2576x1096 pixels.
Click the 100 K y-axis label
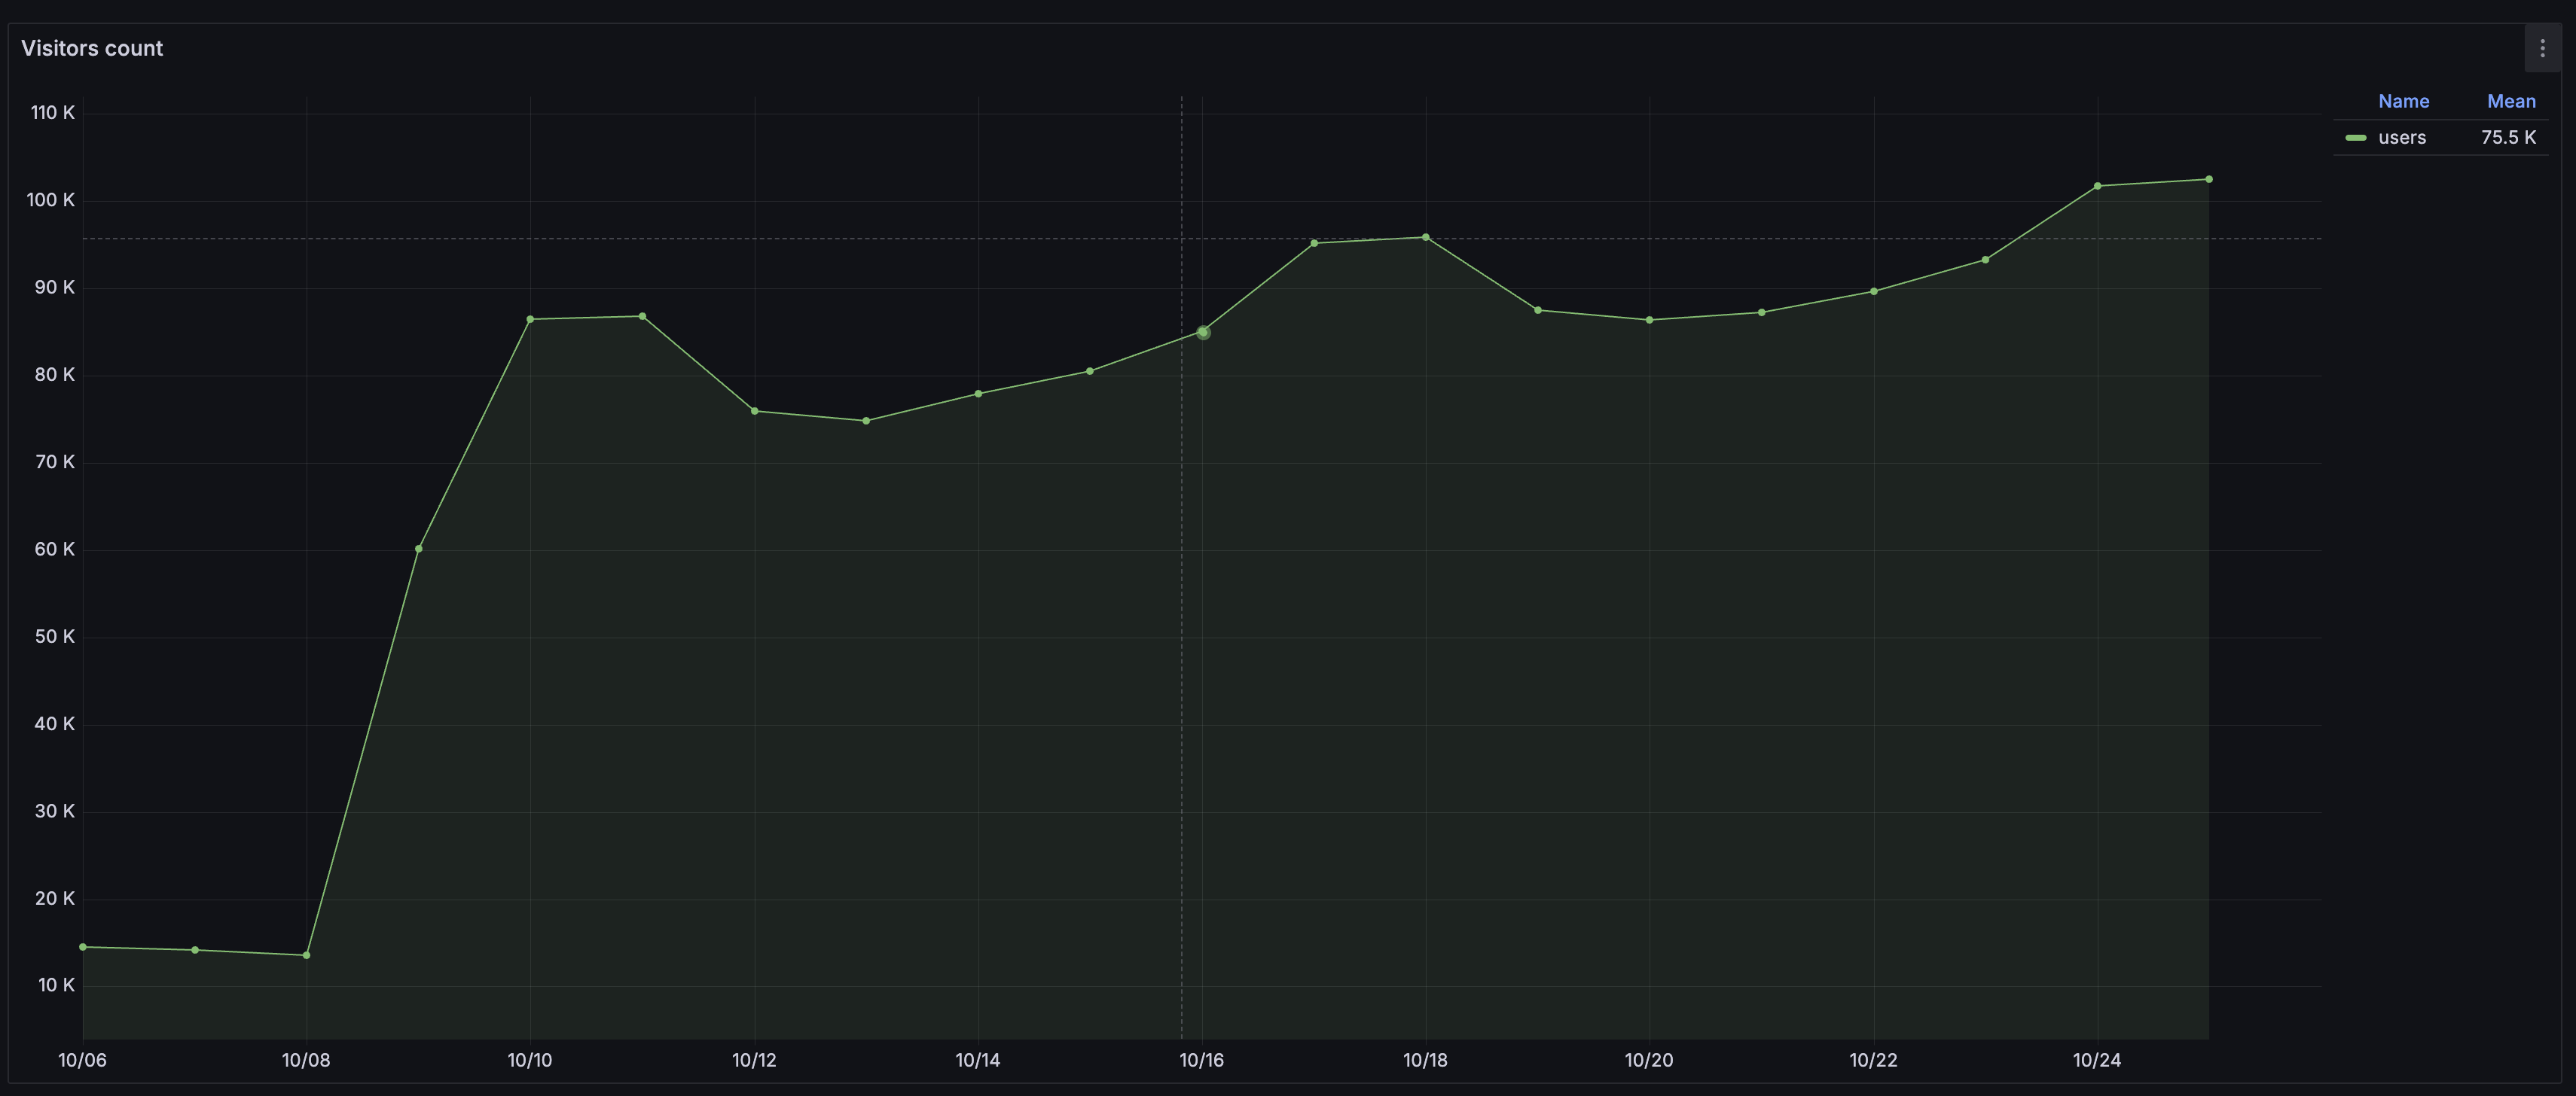pyautogui.click(x=51, y=199)
